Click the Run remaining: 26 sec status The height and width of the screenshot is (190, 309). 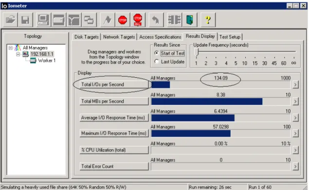coord(210,187)
